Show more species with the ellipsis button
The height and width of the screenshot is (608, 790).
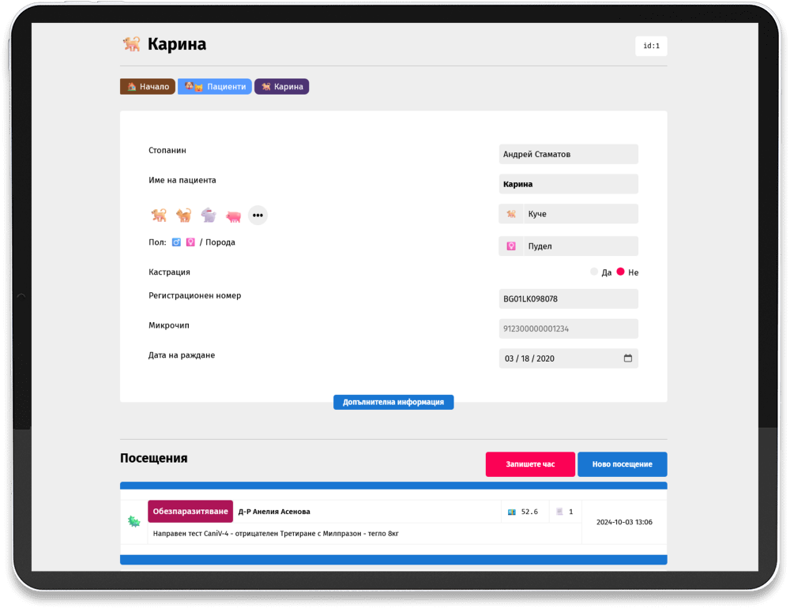(x=258, y=216)
